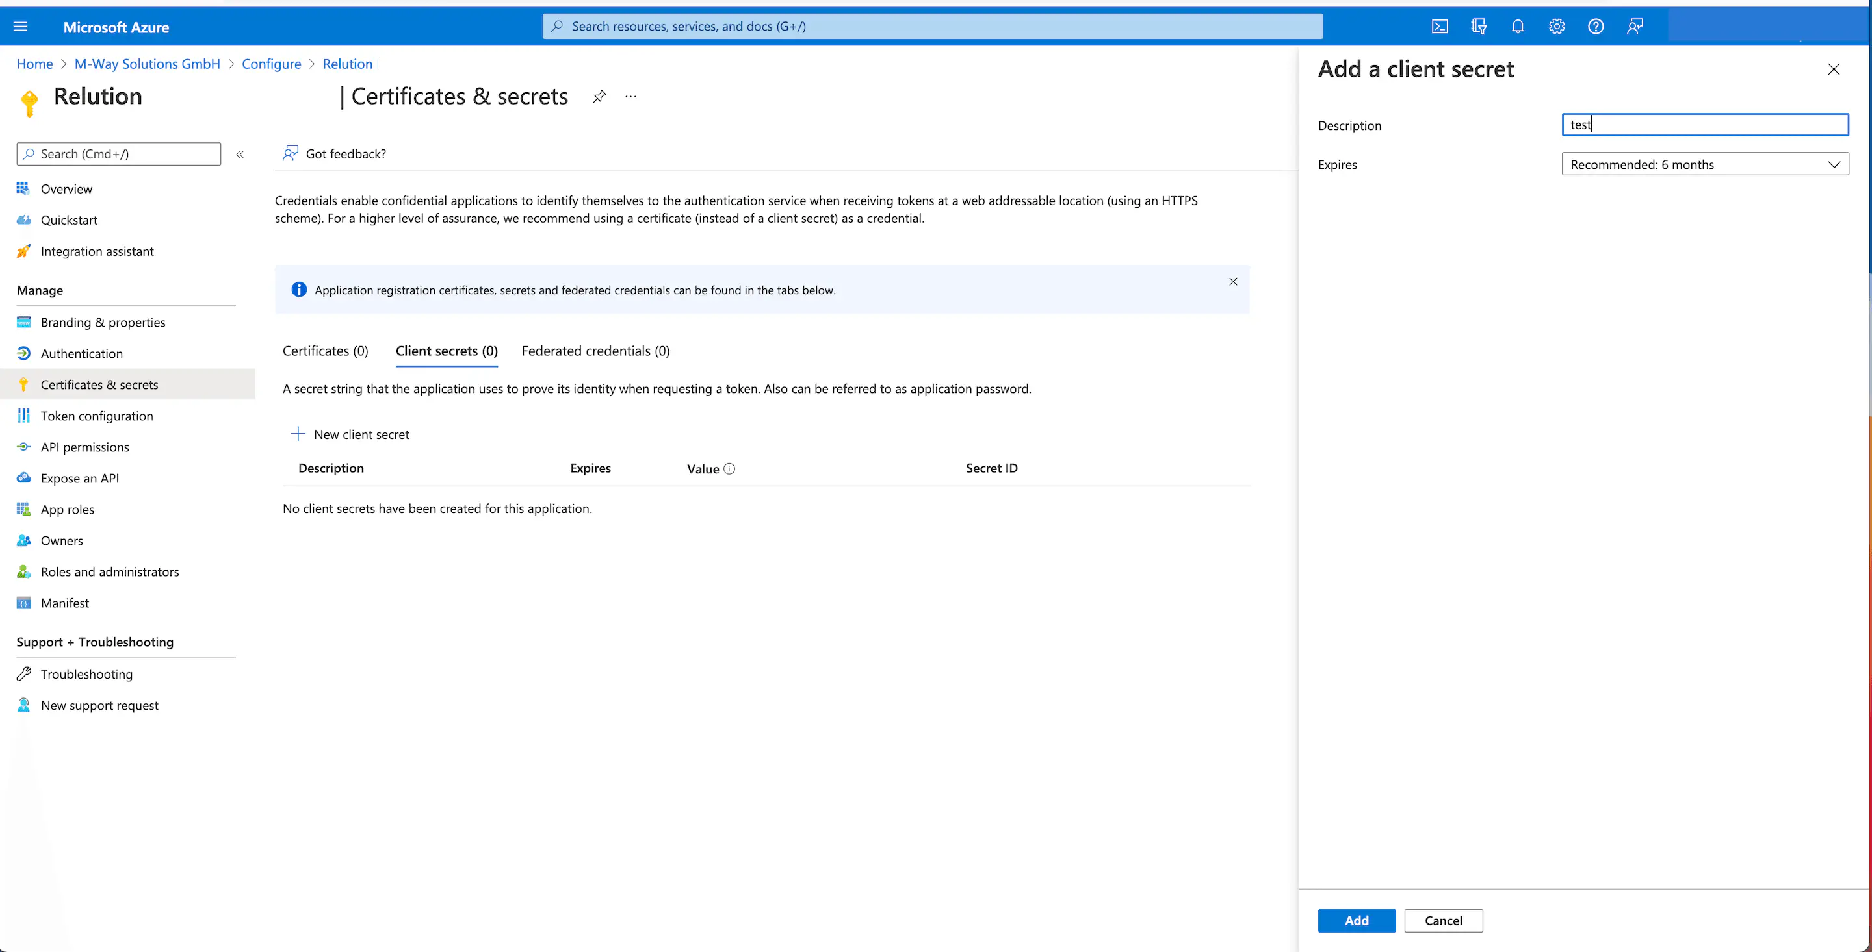Switch to Federated credentials (0) tab

pyautogui.click(x=595, y=351)
